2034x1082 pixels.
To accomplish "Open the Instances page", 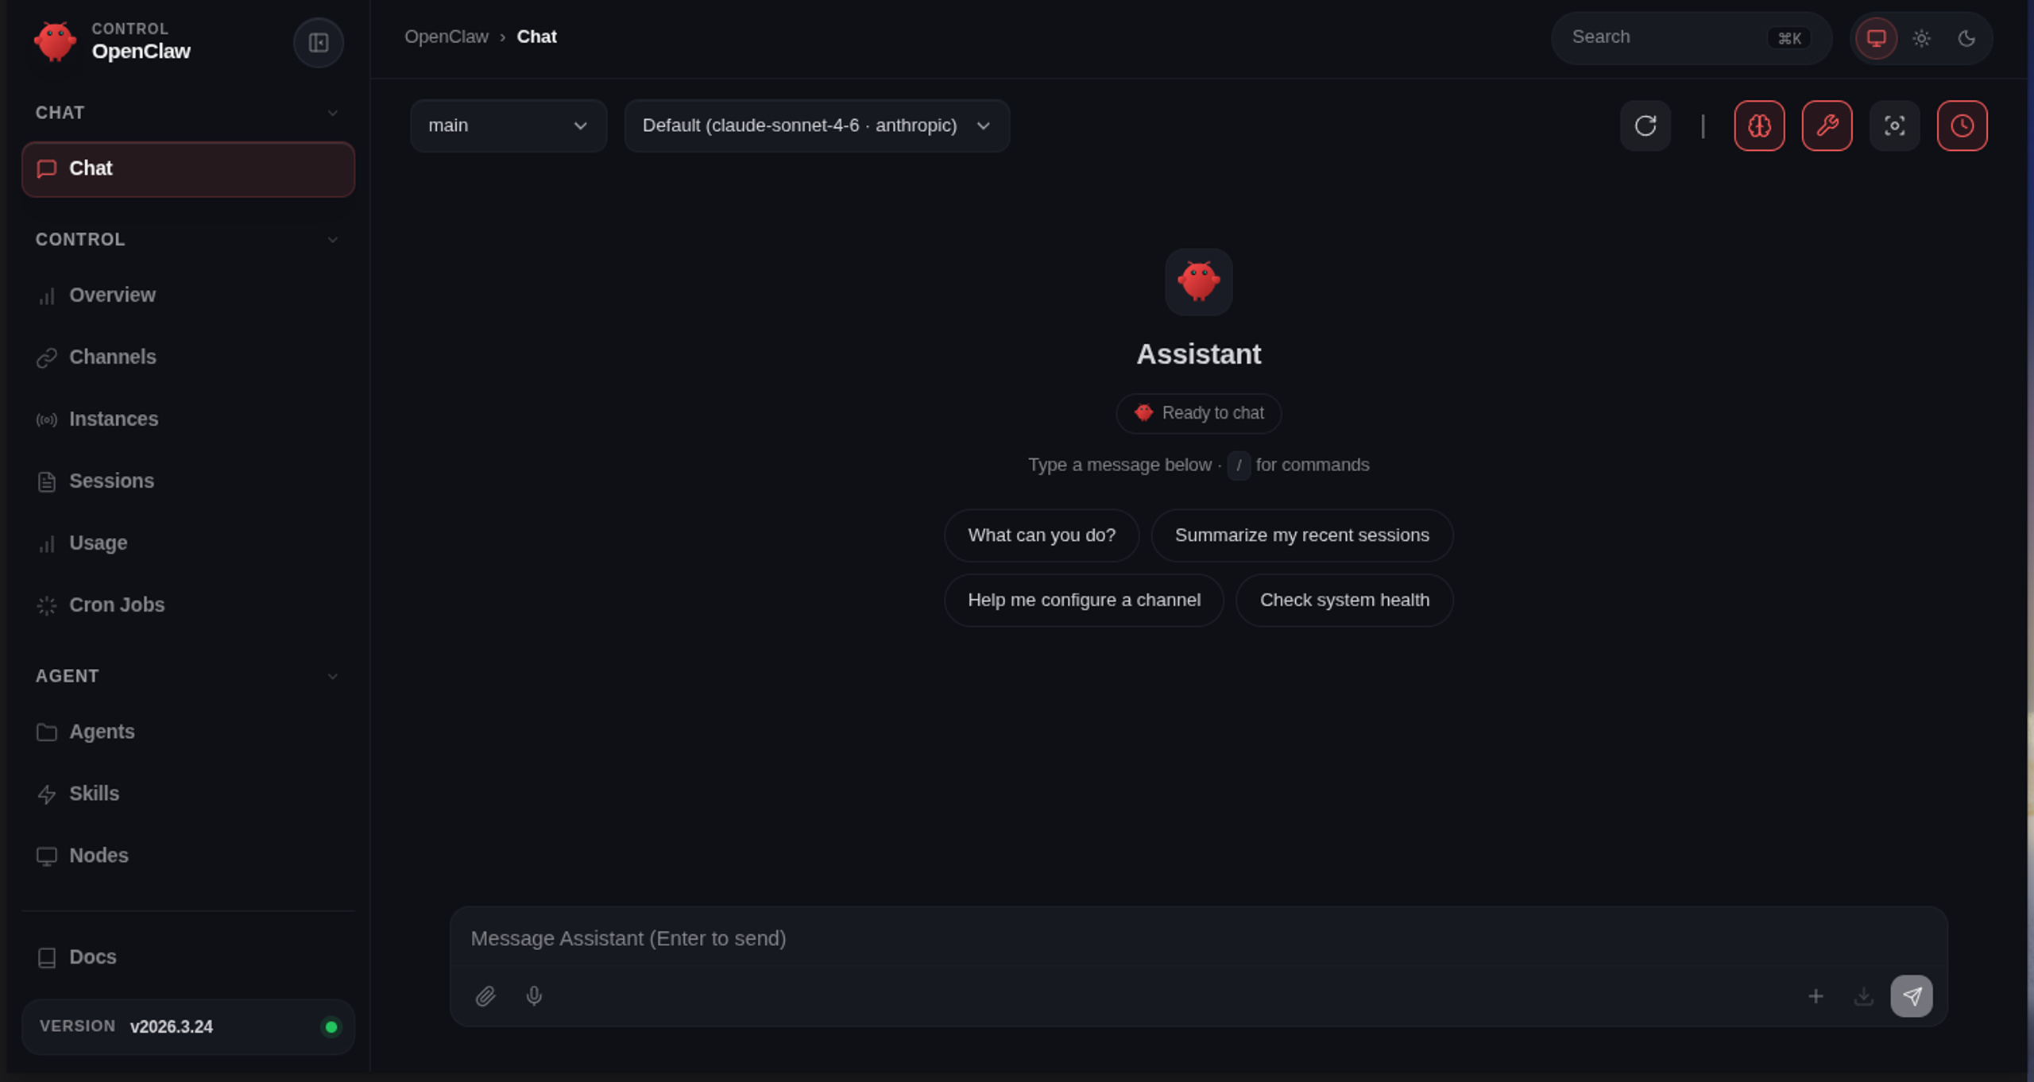I will point(188,419).
